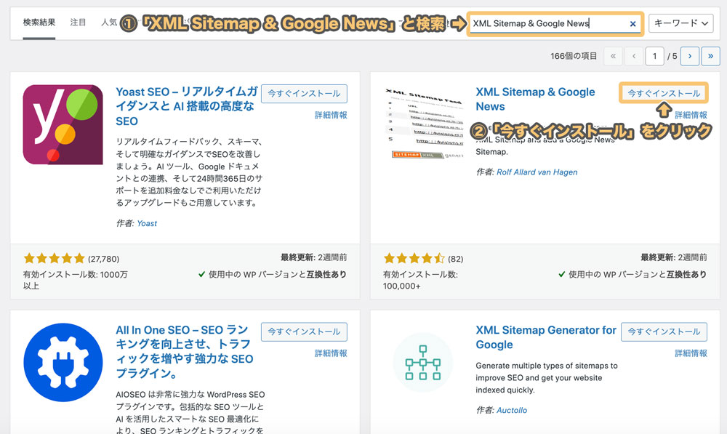This screenshot has width=727, height=434.
Task: Click the XML Sitemap Generator plugin icon
Action: coord(422,362)
